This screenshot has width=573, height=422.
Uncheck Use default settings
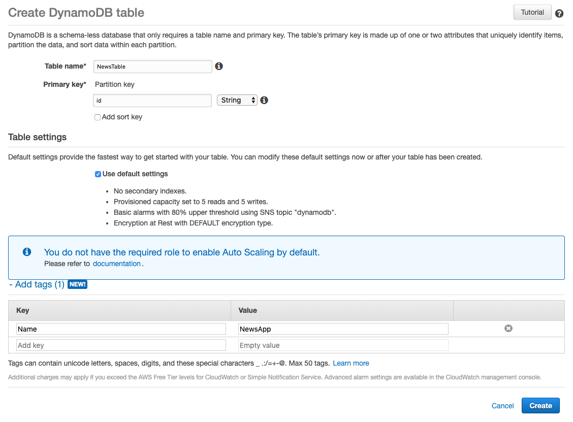click(98, 174)
